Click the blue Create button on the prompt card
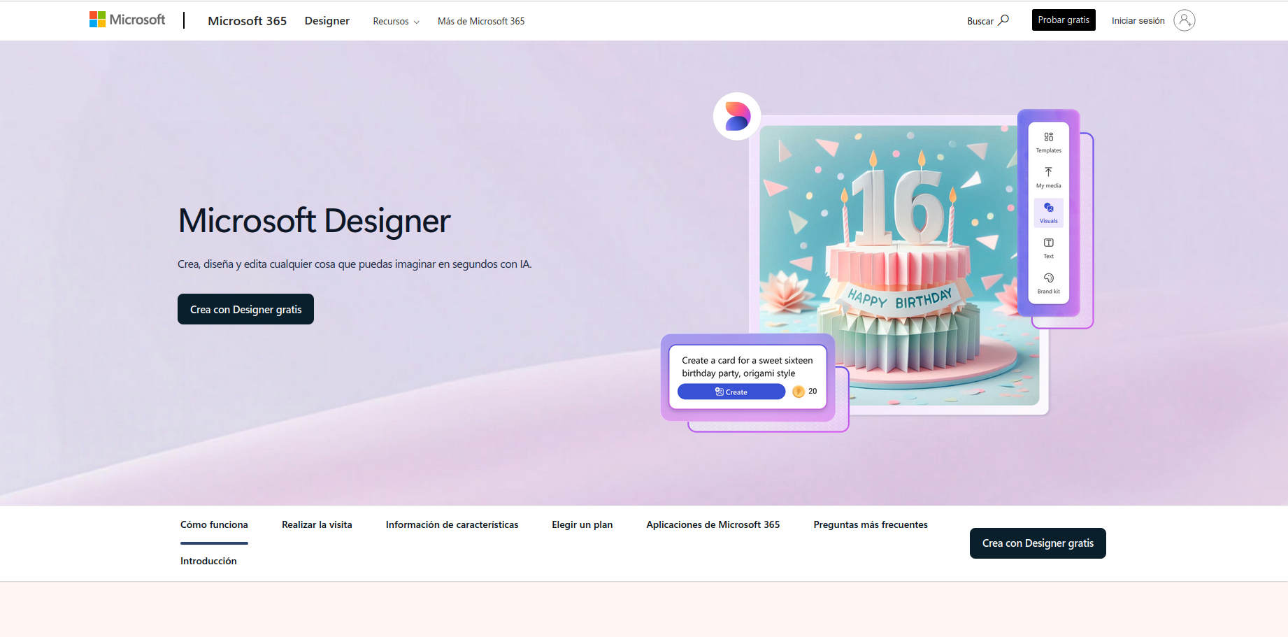Image resolution: width=1288 pixels, height=637 pixels. pyautogui.click(x=731, y=391)
